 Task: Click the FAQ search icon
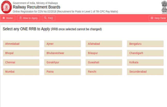pyautogui.click(x=45, y=18)
